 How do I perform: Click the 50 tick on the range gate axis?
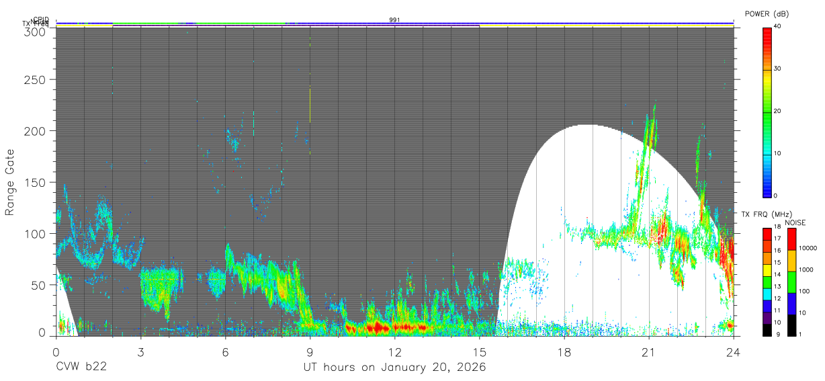[40, 285]
